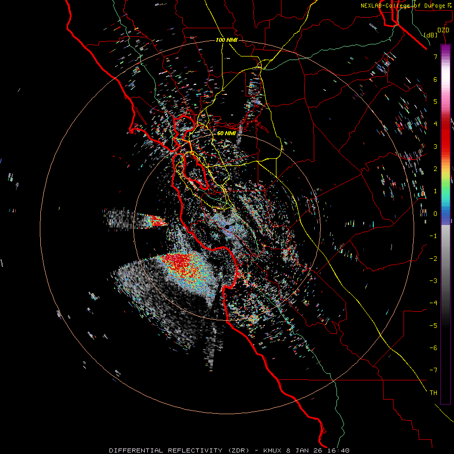
Task: Click the scale value "-3"
Action: click(x=433, y=281)
